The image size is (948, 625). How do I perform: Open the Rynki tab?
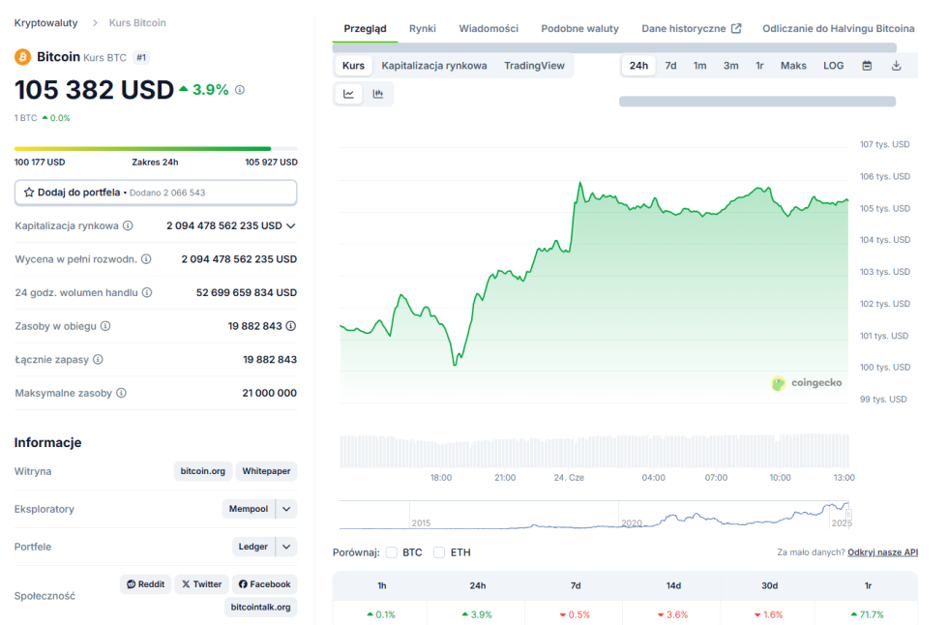coord(422,28)
